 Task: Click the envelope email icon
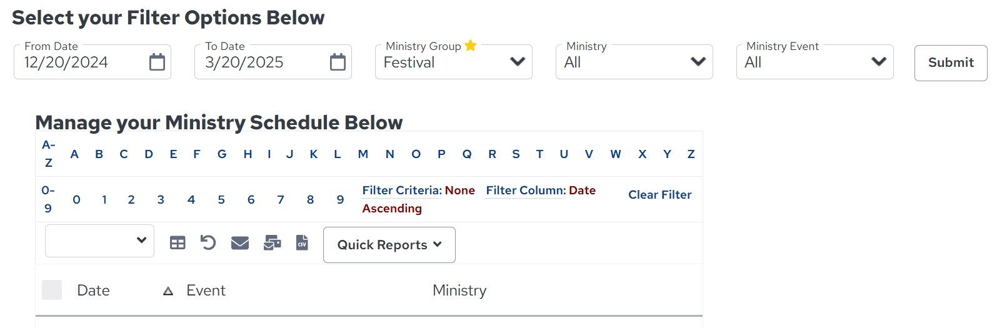[x=240, y=243]
